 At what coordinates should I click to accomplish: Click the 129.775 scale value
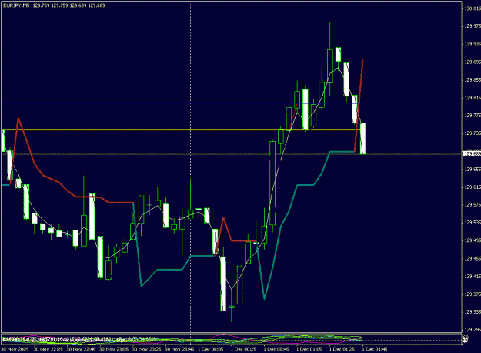[473, 116]
